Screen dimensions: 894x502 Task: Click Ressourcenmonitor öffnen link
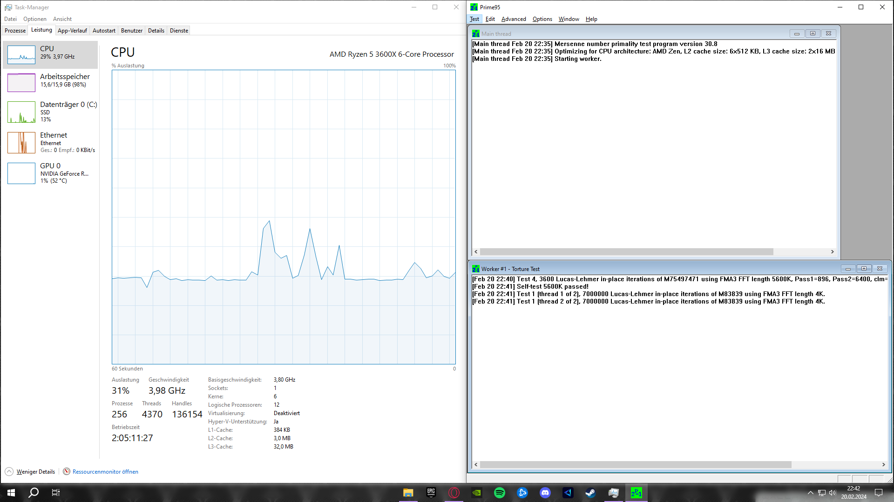(x=105, y=471)
